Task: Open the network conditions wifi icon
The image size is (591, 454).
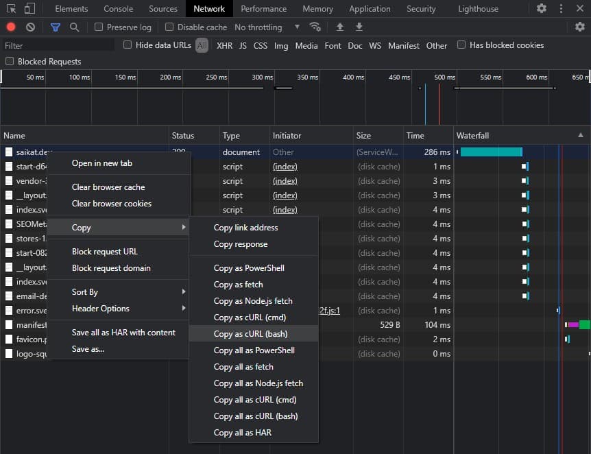Action: (x=315, y=27)
